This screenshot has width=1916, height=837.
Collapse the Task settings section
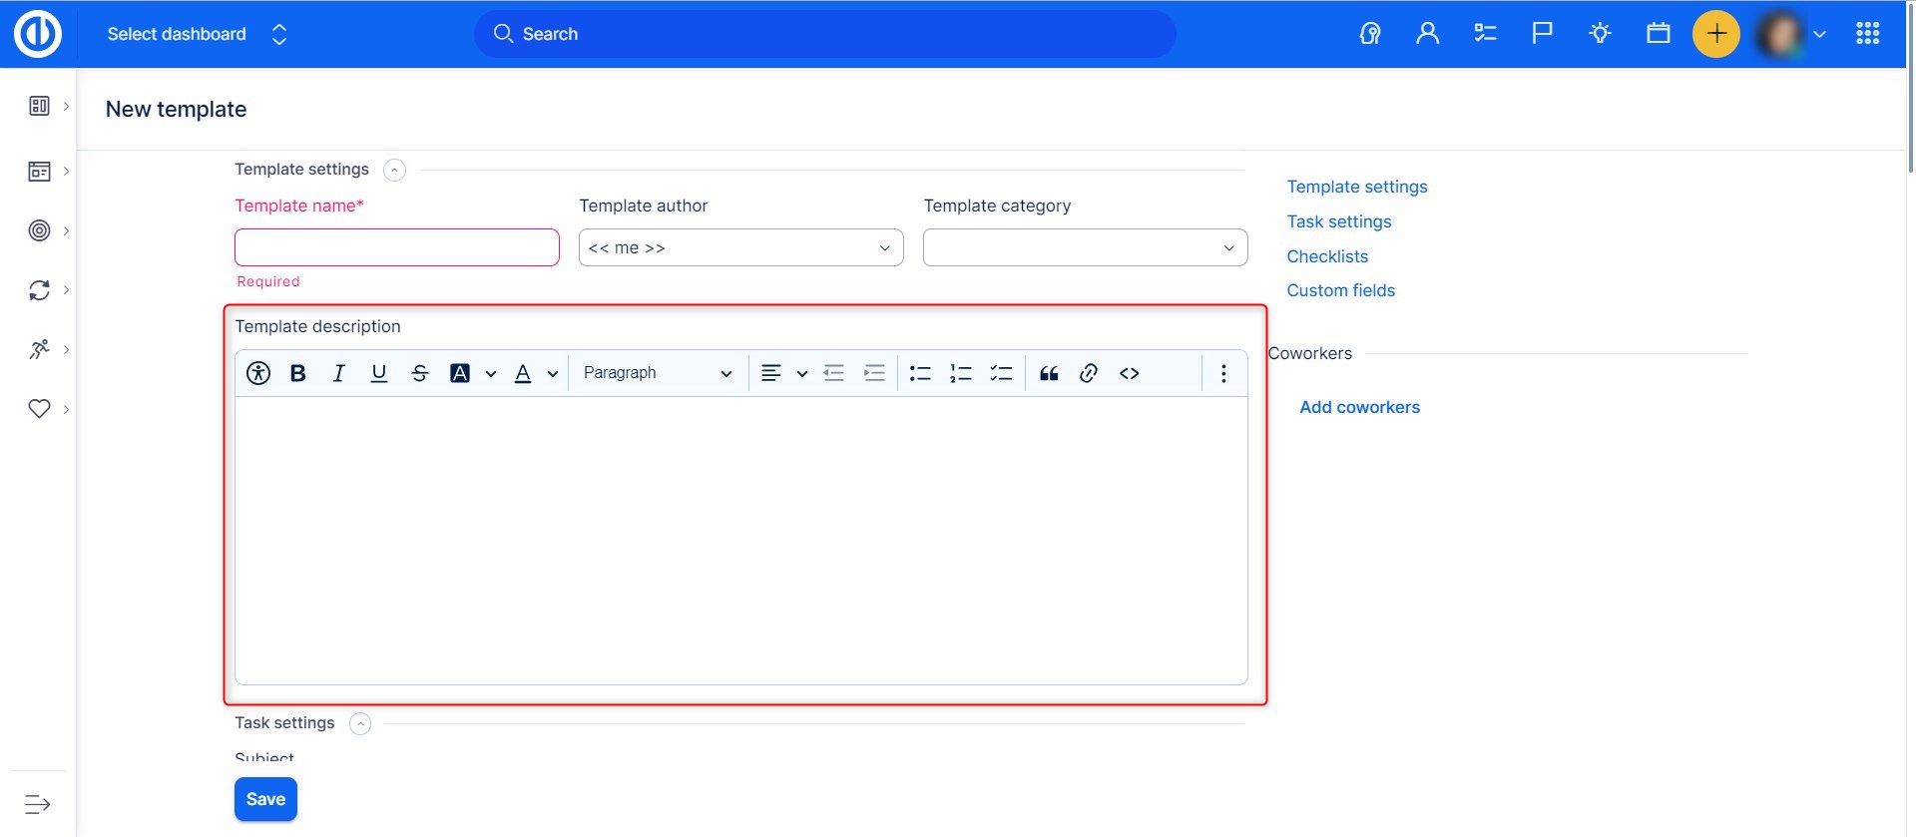point(360,724)
